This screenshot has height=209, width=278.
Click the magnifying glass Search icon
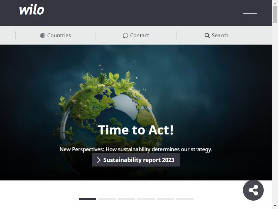pos(207,36)
